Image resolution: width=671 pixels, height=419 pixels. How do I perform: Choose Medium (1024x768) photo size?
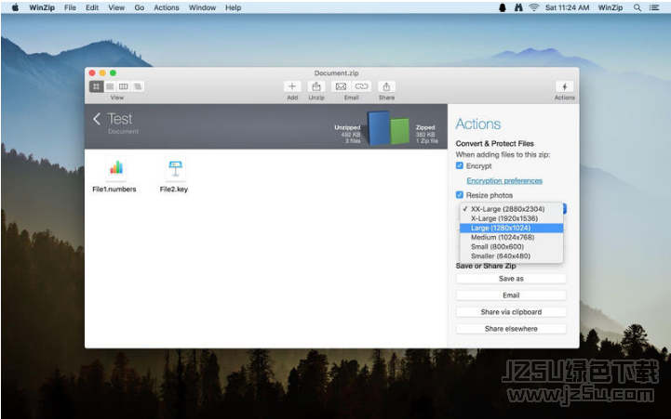511,237
